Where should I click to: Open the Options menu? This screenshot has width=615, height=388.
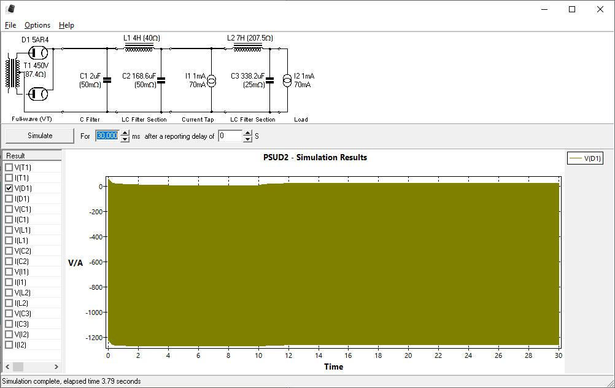point(37,25)
